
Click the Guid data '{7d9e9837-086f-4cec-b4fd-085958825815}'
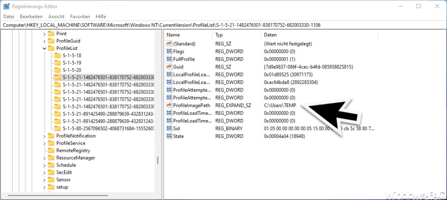click(x=309, y=67)
